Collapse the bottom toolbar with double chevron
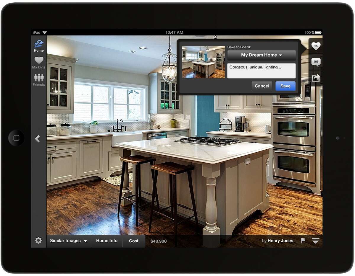 (x=315, y=241)
